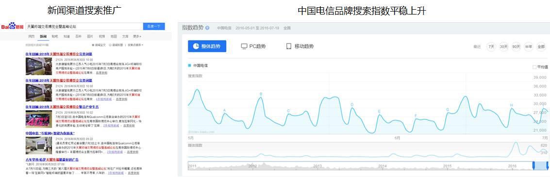
Task: Click the 中国电信 blue legend square
Action: (x=189, y=65)
